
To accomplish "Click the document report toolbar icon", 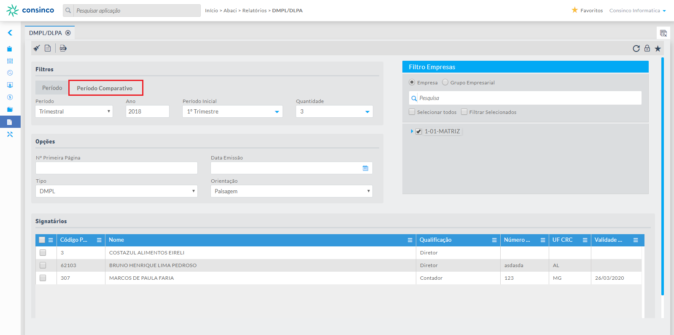I will [x=48, y=48].
